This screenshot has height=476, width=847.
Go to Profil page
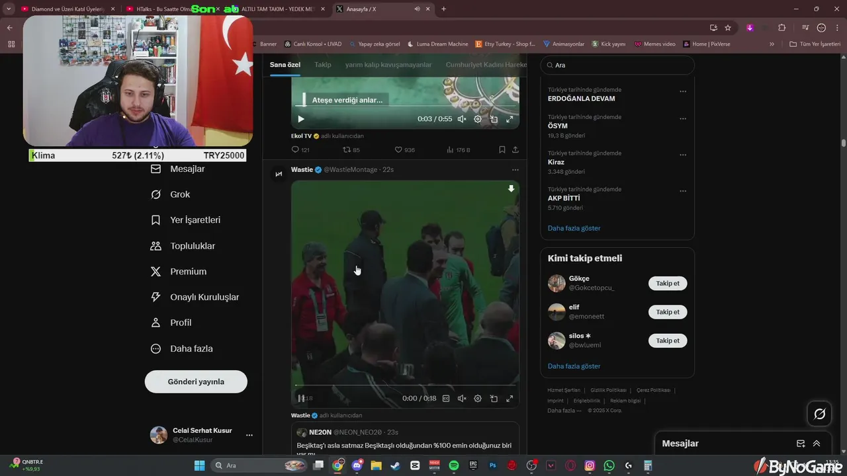click(171, 323)
